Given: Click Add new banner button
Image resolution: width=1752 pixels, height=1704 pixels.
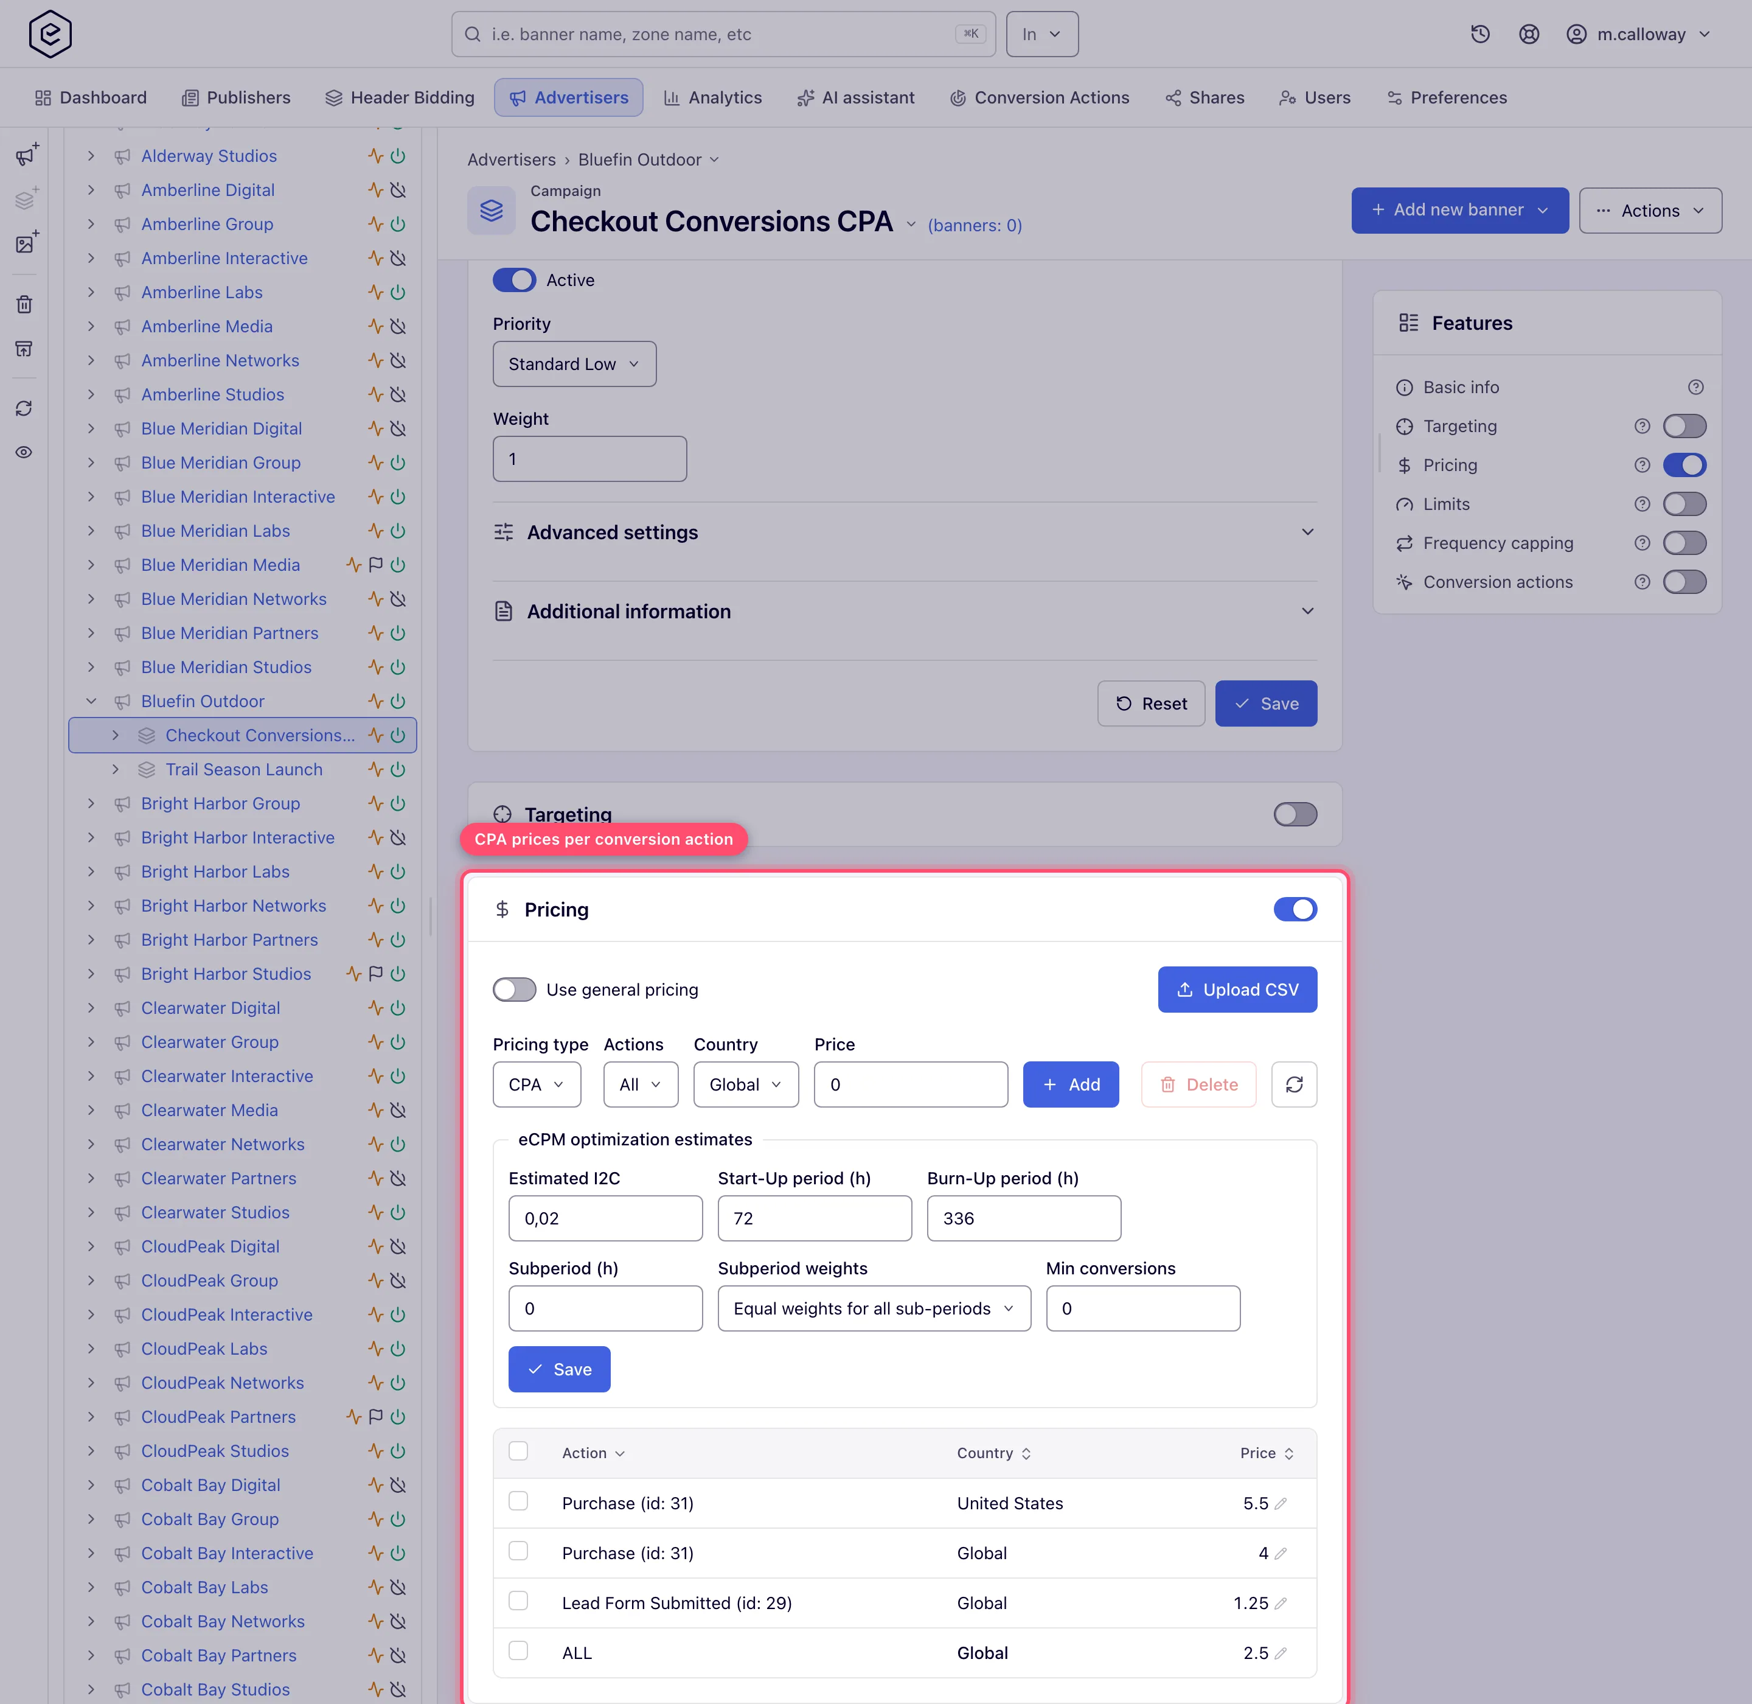Looking at the screenshot, I should pos(1459,211).
